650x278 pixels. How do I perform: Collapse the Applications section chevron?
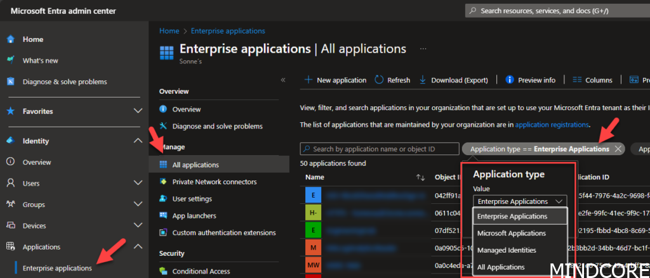click(x=138, y=247)
